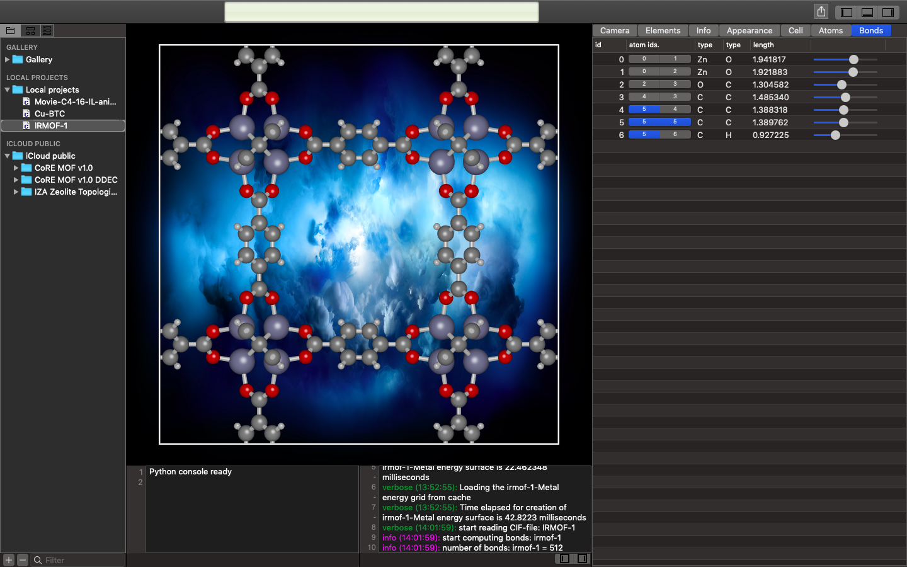The height and width of the screenshot is (567, 907).
Task: Click the atom ids column header
Action: tap(644, 45)
